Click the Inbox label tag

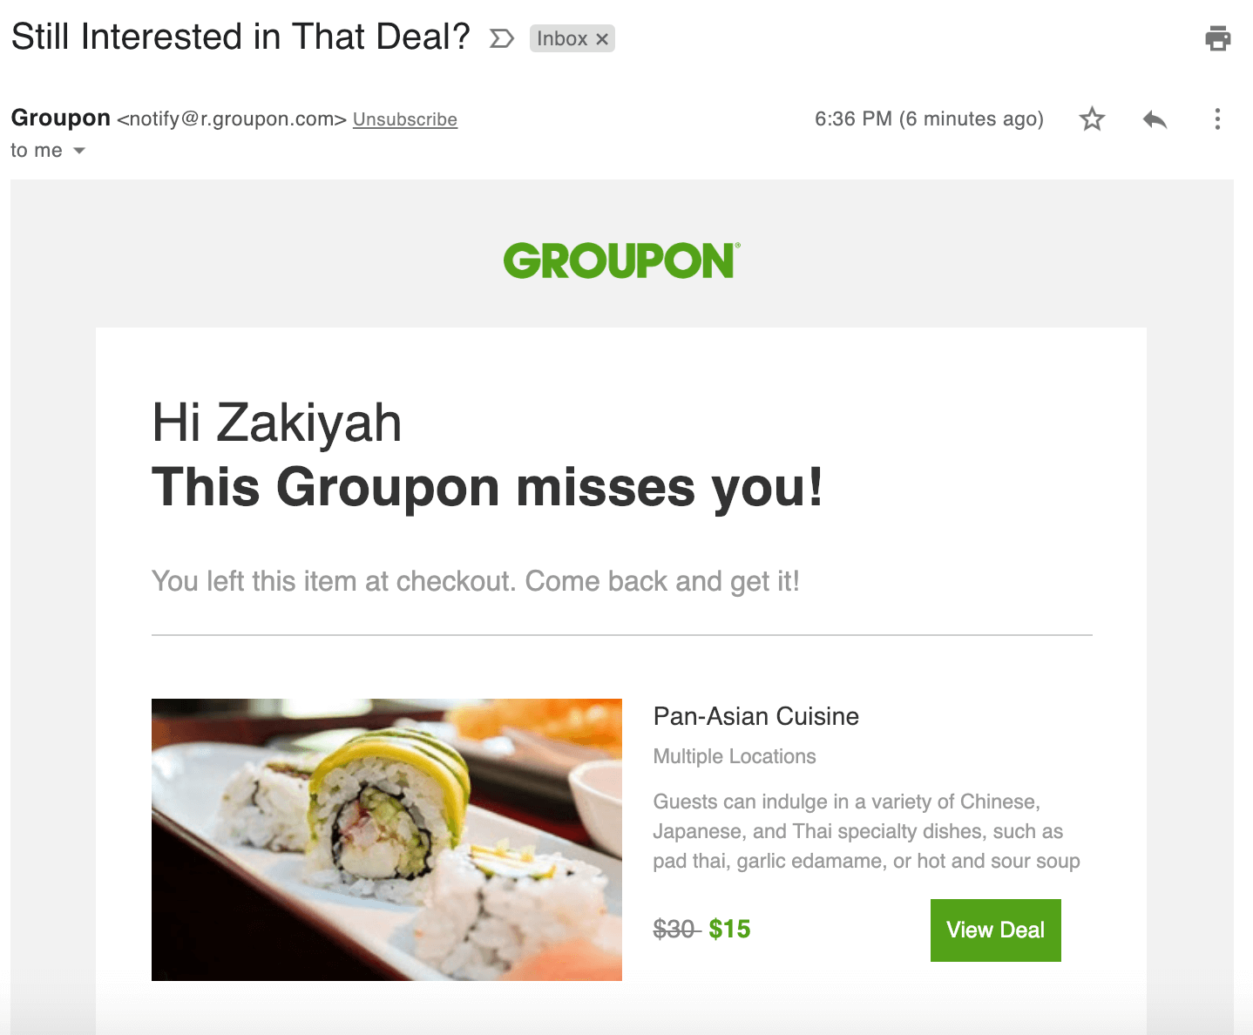tap(562, 38)
